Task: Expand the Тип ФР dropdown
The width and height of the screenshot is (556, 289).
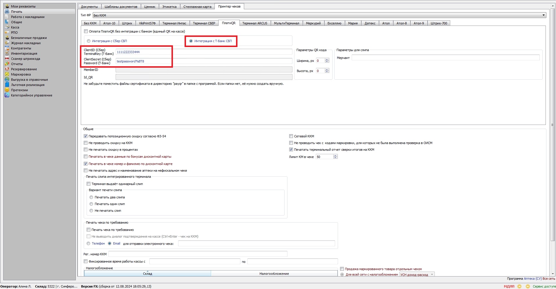Action: pos(543,15)
